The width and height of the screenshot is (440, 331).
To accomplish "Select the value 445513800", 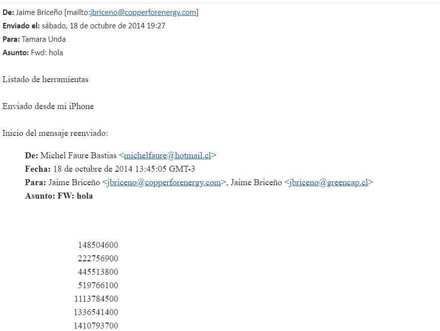I will [98, 272].
